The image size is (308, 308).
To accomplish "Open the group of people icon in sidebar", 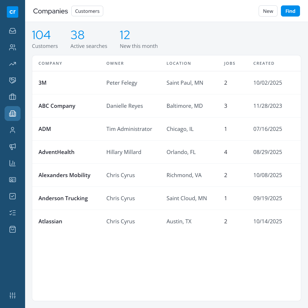I will pyautogui.click(x=13, y=47).
